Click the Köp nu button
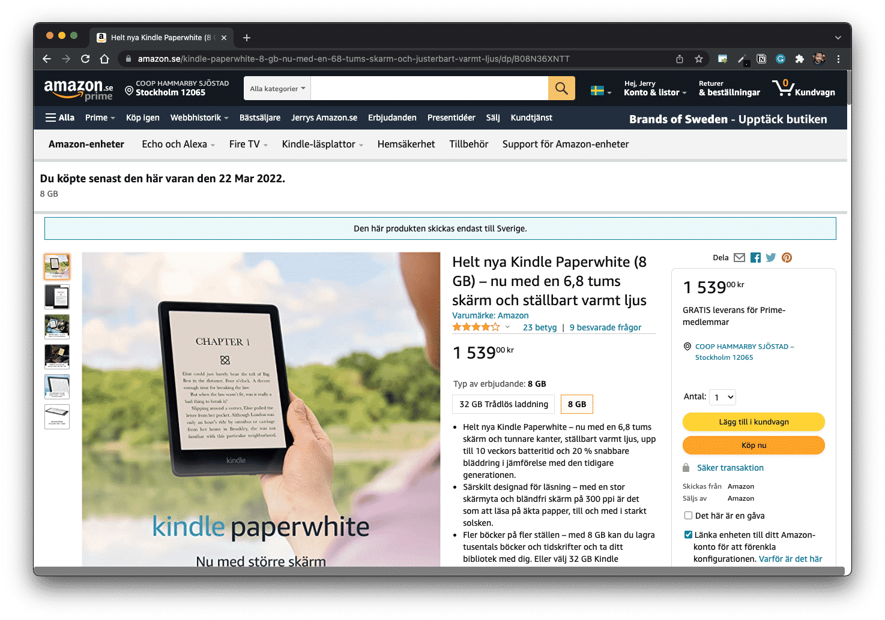The width and height of the screenshot is (885, 620). [754, 446]
